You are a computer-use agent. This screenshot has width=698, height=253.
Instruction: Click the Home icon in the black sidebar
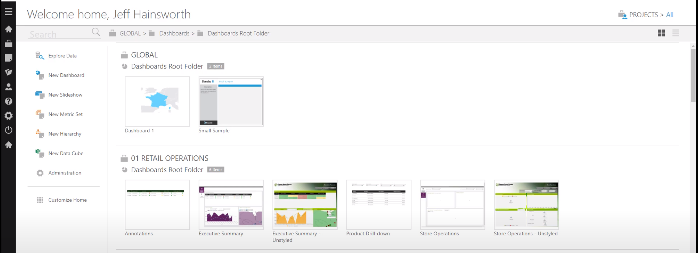[9, 29]
